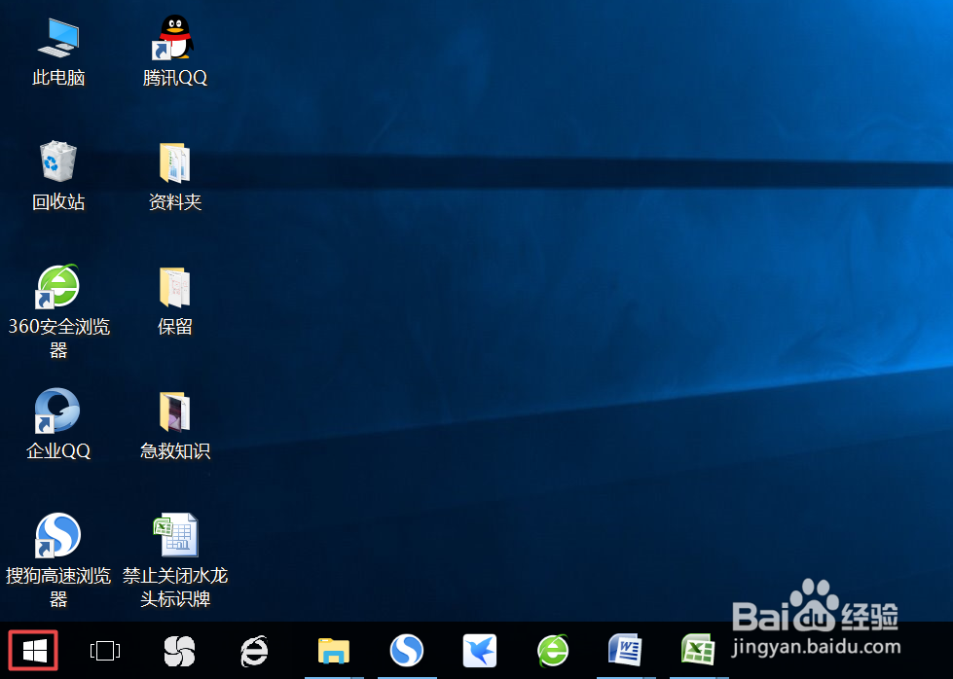Screen dimensions: 953x679
Task: Open 360 browser from the taskbar
Action: (553, 651)
